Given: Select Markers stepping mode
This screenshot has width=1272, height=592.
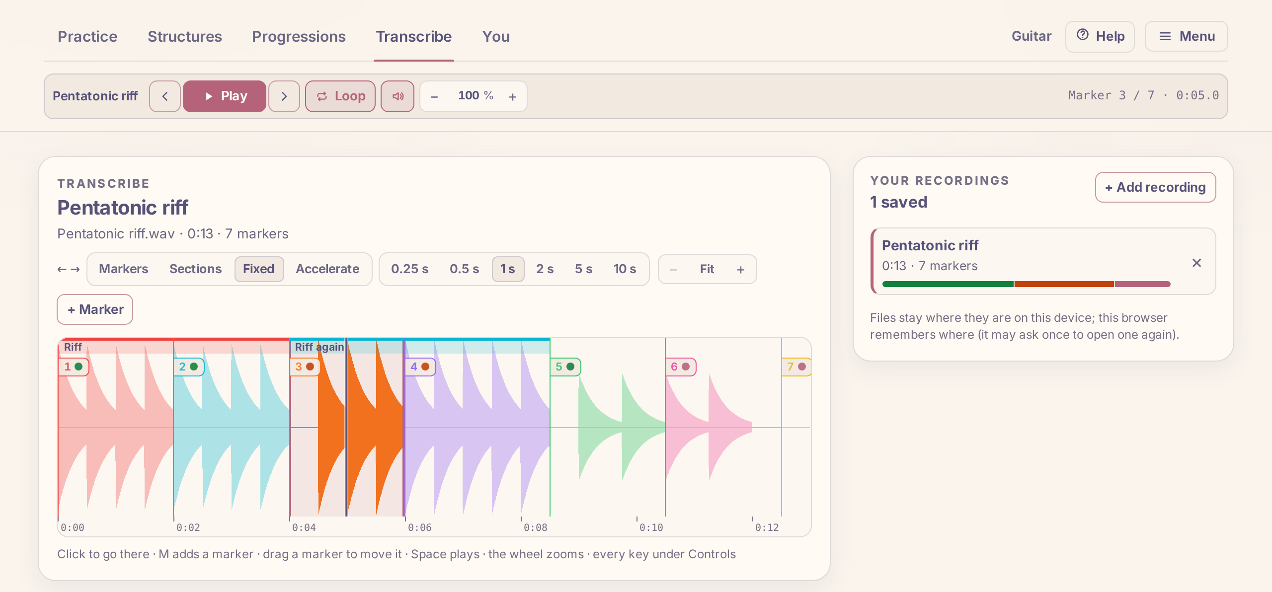Looking at the screenshot, I should pyautogui.click(x=124, y=269).
